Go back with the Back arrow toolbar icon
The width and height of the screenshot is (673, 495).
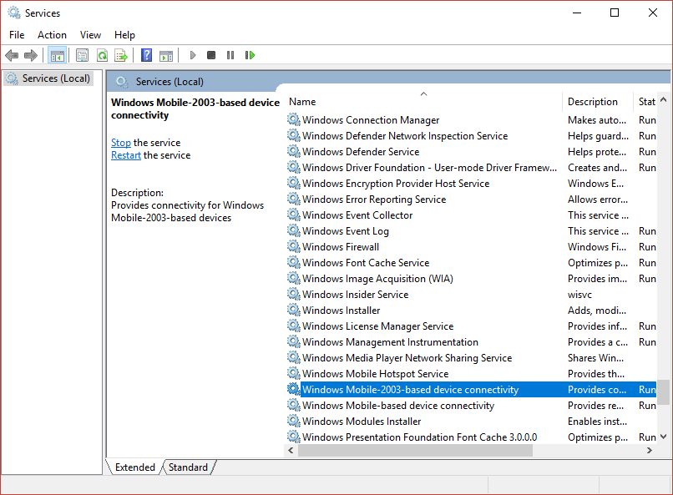coord(12,55)
